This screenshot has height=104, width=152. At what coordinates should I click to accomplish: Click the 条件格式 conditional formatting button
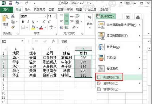(106, 16)
